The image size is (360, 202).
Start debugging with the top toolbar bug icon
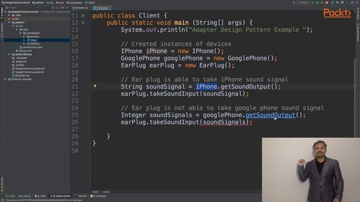click(x=317, y=2)
